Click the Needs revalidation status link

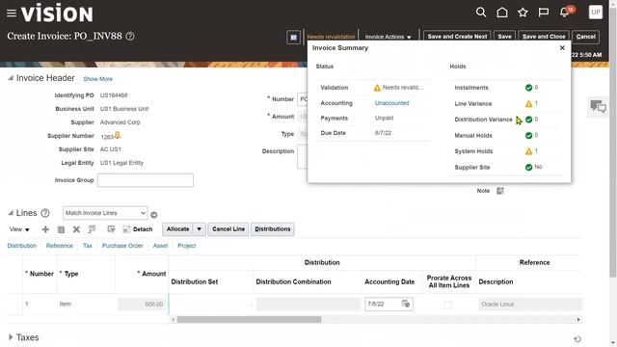[331, 37]
